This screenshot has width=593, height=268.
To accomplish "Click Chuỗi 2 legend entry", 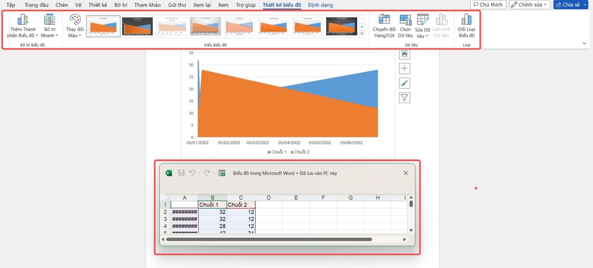I will point(300,152).
